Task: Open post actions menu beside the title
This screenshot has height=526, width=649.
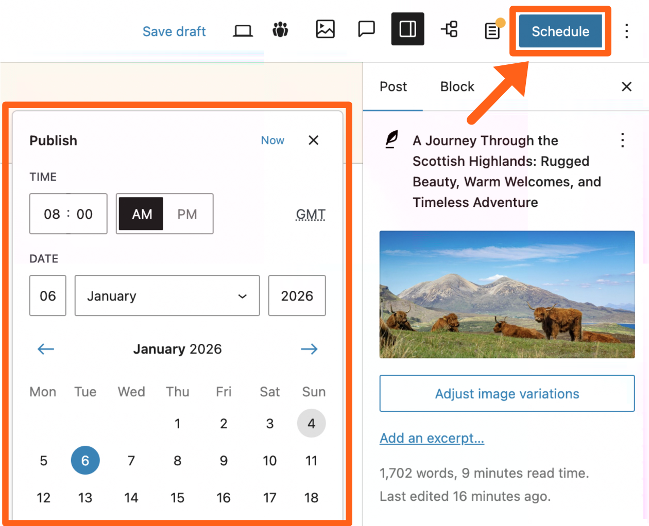Action: pyautogui.click(x=622, y=141)
